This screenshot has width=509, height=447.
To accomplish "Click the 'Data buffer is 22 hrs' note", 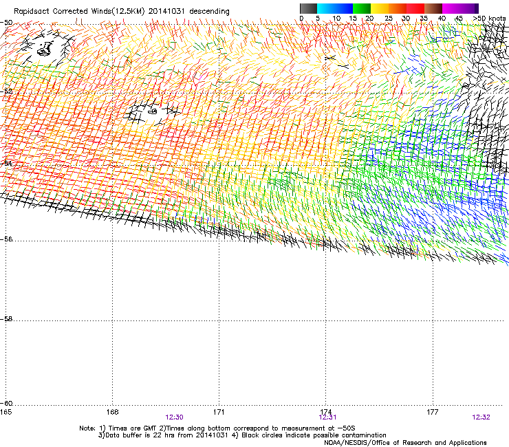I will coord(163,435).
